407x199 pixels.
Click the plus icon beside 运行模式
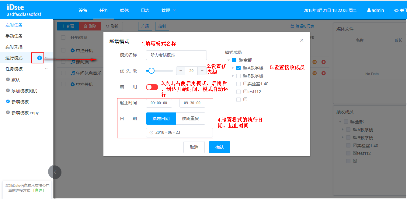(x=40, y=58)
